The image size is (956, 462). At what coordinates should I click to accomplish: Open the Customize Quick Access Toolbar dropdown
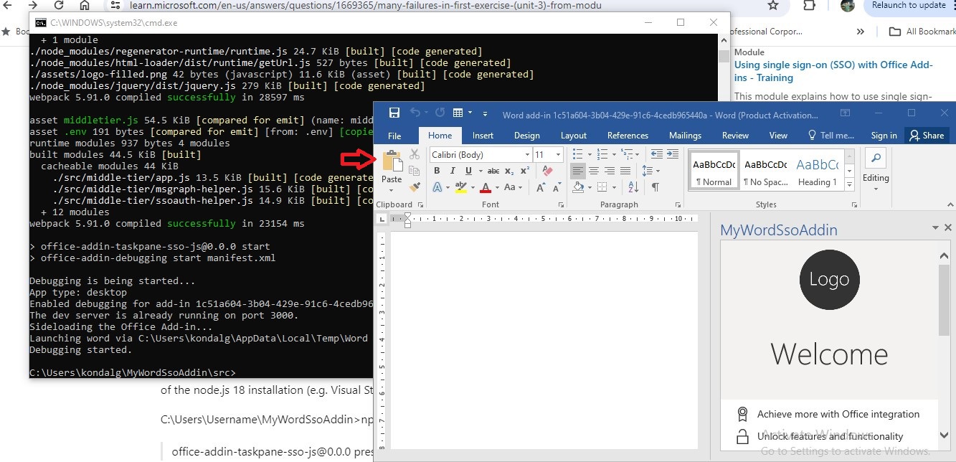pos(486,113)
